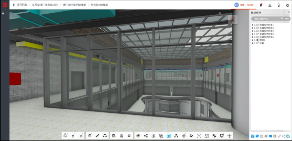Click the crosshair move icon
The image size is (292, 141).
coord(230,136)
